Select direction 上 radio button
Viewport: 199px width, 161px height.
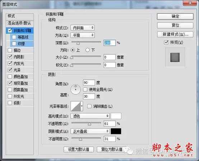73,50
